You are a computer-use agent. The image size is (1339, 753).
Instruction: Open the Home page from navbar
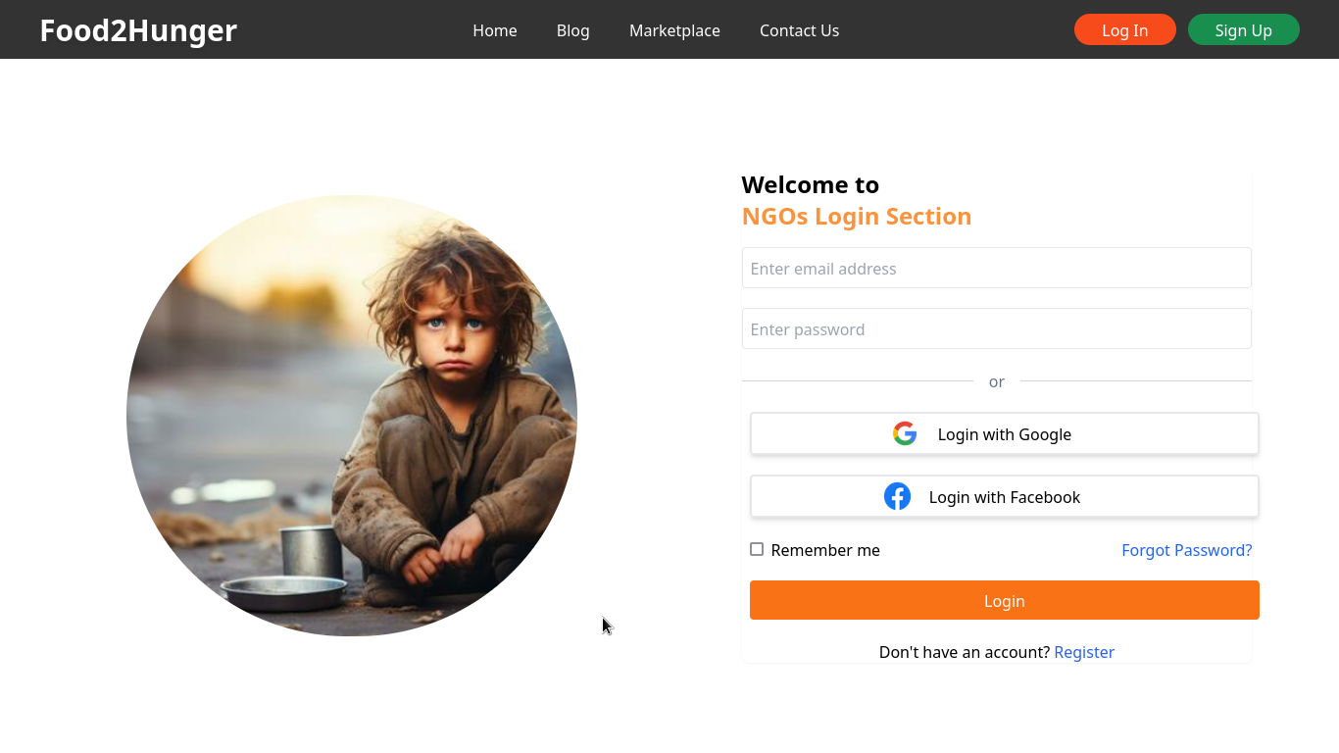494,30
